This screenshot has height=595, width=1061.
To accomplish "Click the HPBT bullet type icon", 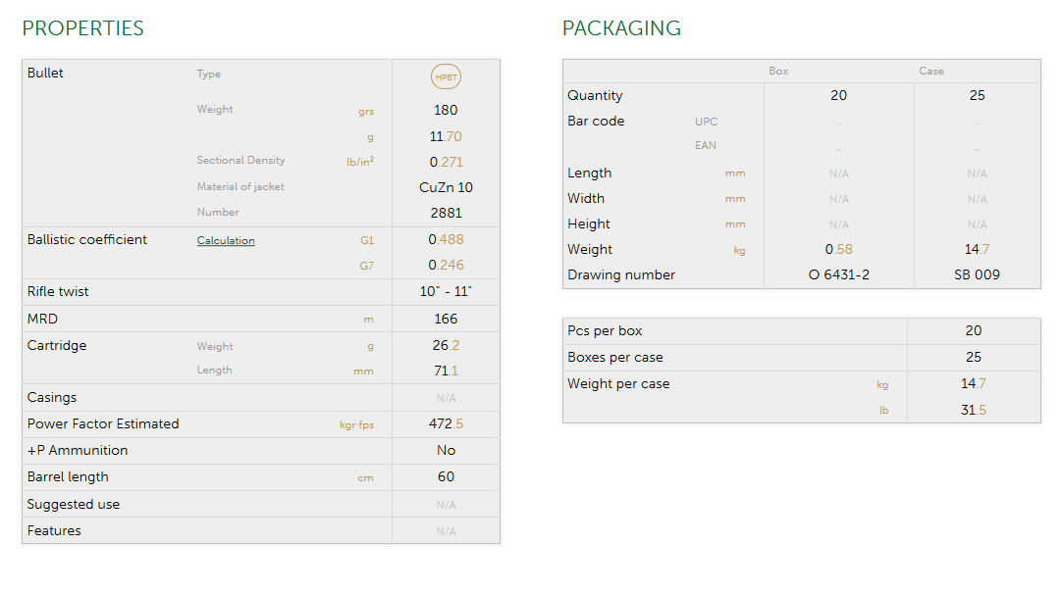I will coord(446,77).
